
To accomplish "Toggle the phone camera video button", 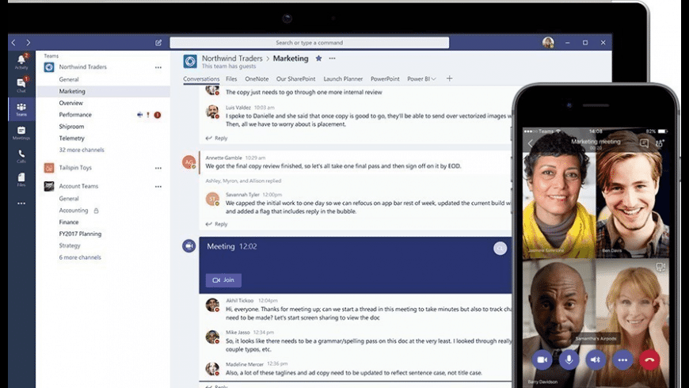I will point(542,359).
